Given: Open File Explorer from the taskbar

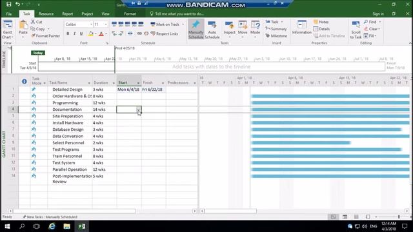Looking at the screenshot, I should 66,226.
